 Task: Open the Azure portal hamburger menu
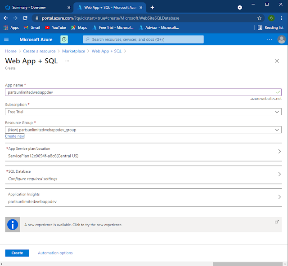[x=6, y=39]
